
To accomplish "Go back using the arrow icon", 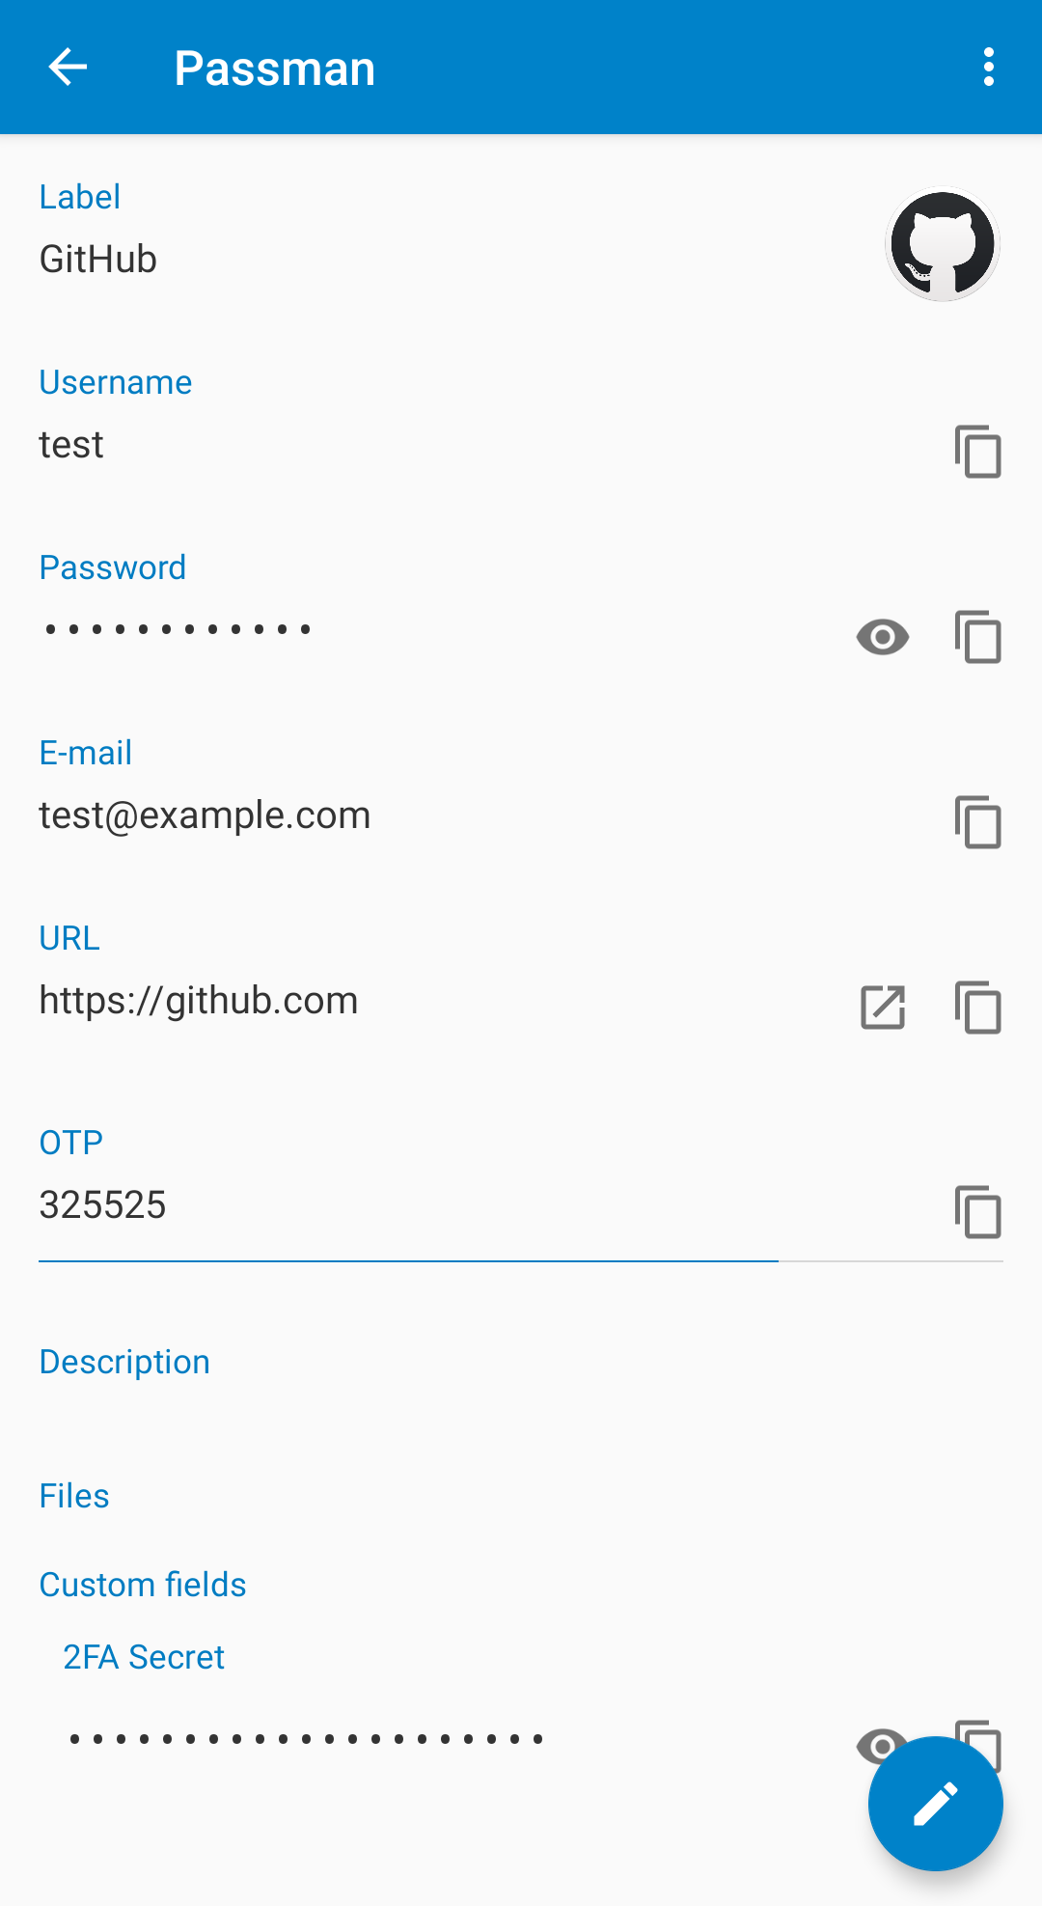I will [68, 68].
